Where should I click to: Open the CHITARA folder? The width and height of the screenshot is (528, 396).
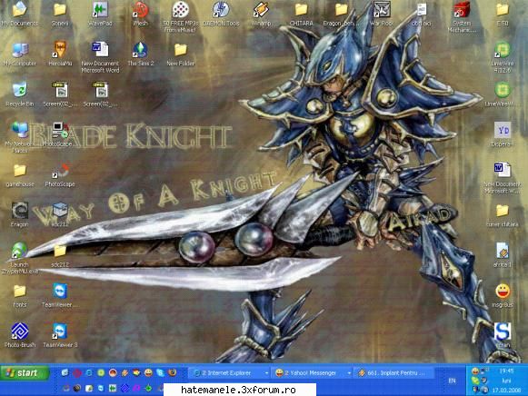point(302,14)
